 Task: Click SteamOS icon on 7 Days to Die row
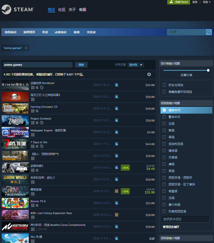tap(42, 146)
